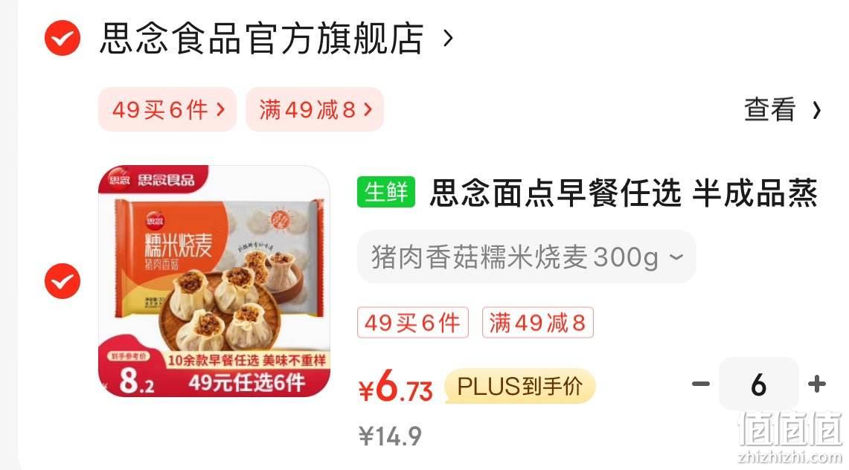Click the green 生鲜 label
The width and height of the screenshot is (849, 470).
point(386,192)
